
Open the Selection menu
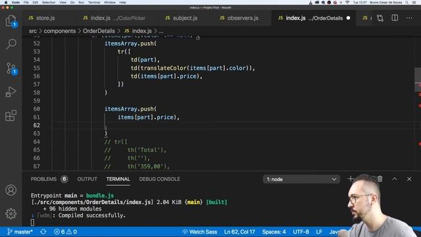coord(49,2)
